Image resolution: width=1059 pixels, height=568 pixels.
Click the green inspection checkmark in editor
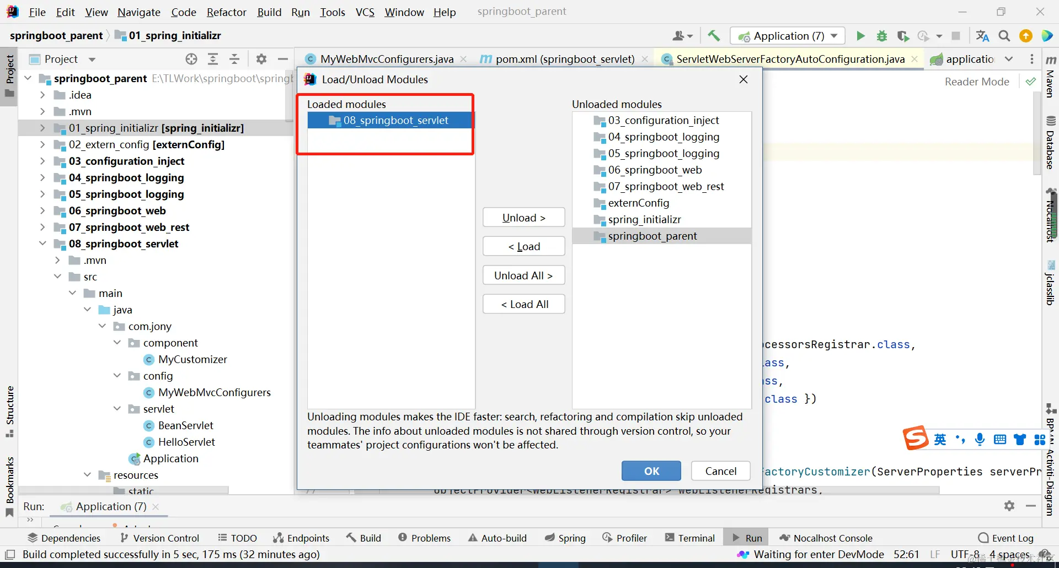click(x=1030, y=82)
